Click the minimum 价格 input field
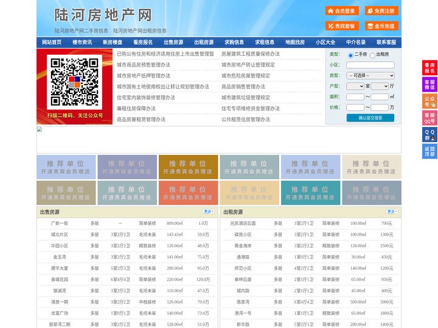 (x=355, y=108)
